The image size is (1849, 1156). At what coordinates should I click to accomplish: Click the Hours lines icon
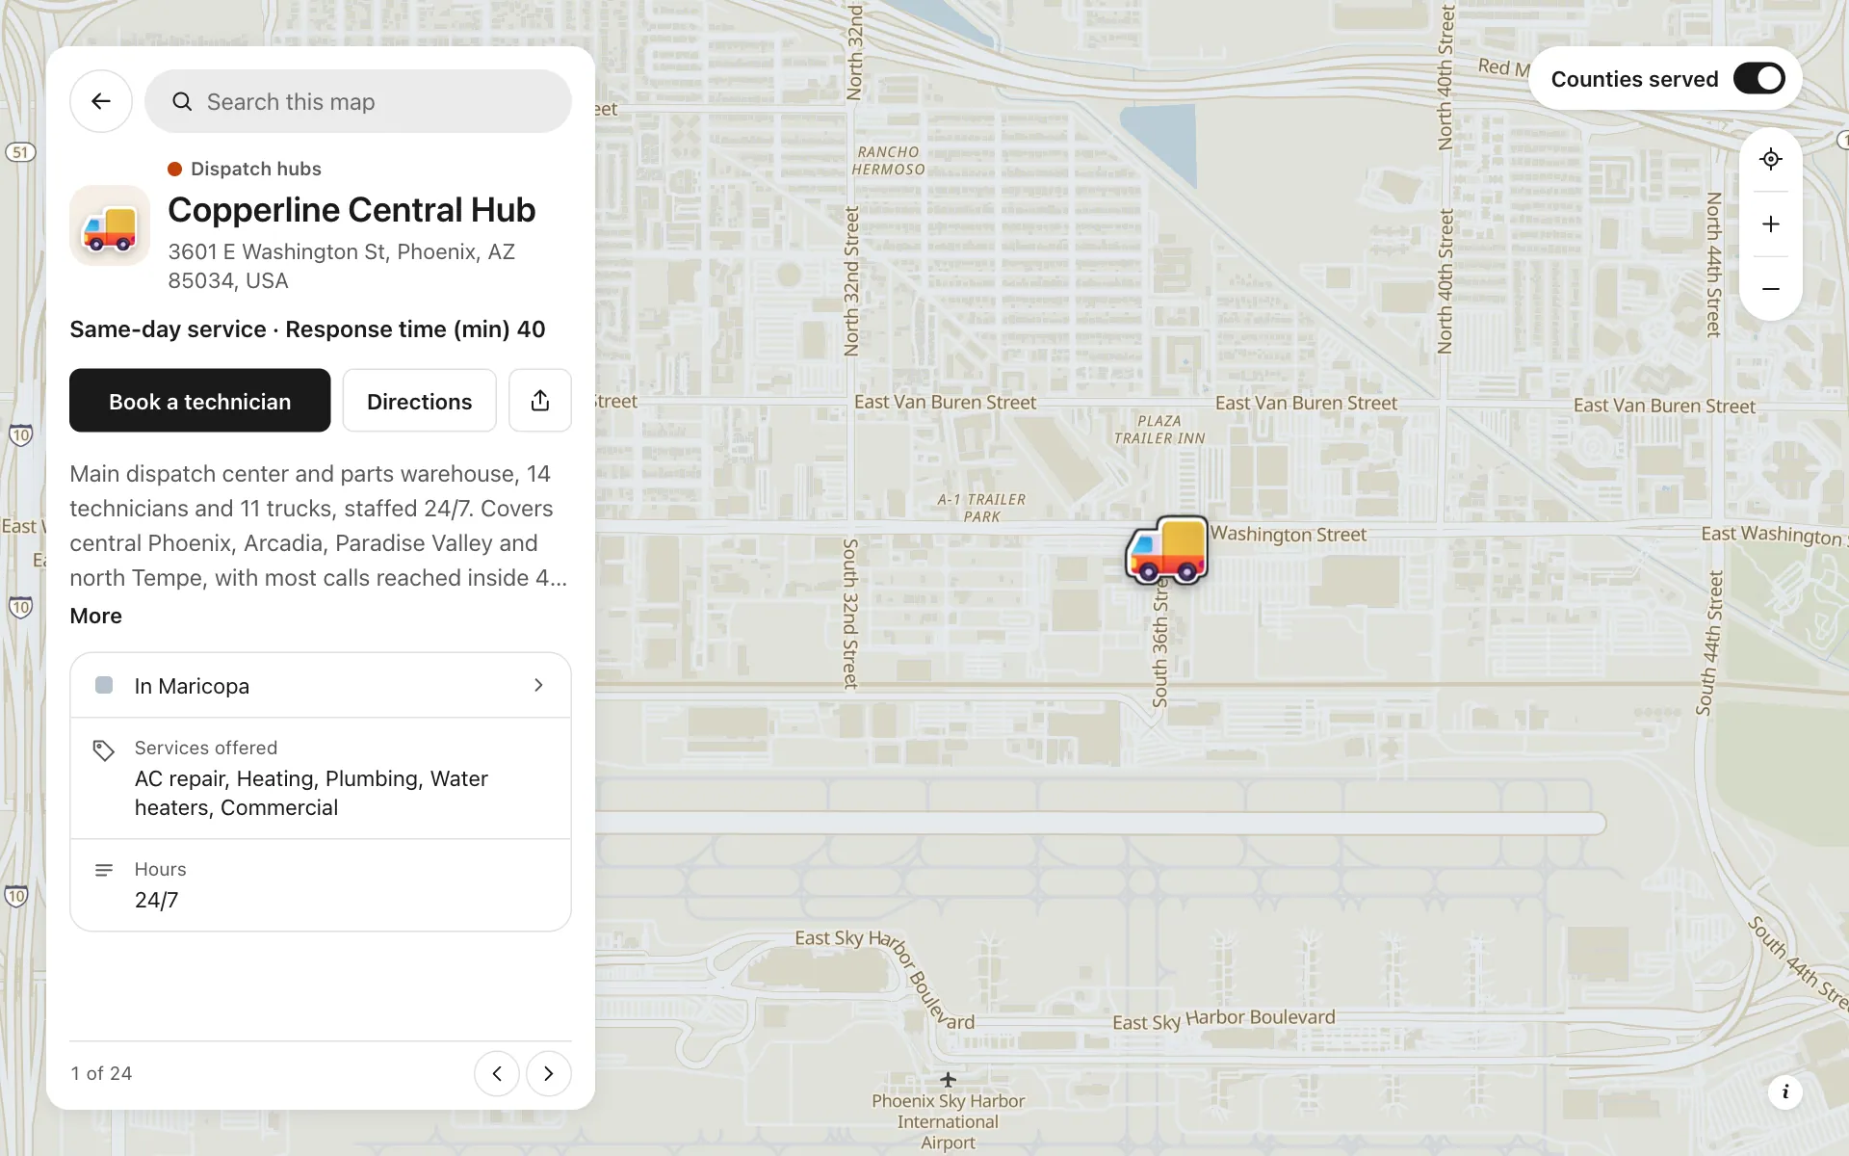104,871
